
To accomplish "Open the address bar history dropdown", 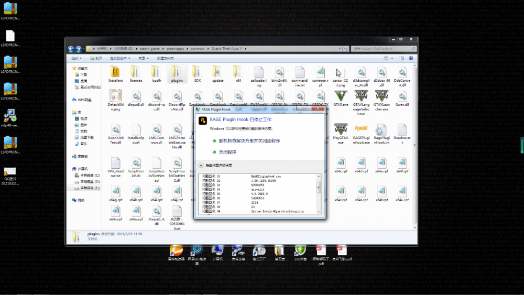I will coord(340,49).
